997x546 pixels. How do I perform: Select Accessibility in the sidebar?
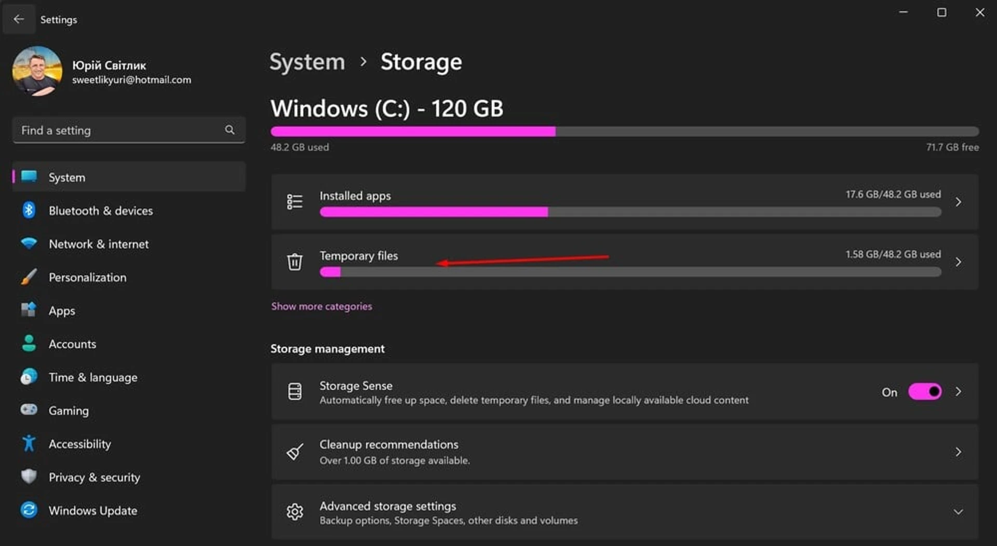pyautogui.click(x=129, y=444)
